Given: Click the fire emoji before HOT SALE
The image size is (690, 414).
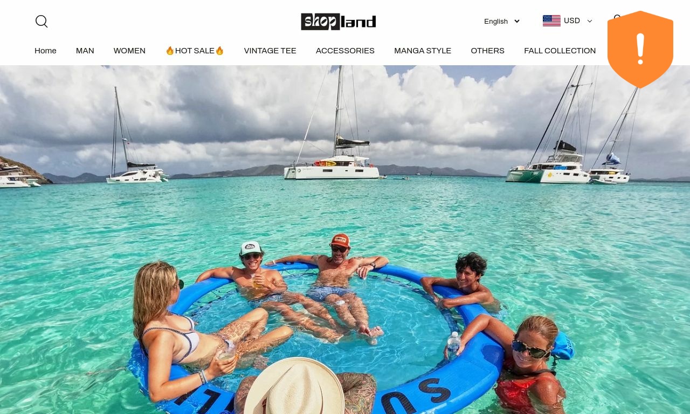Looking at the screenshot, I should (170, 51).
